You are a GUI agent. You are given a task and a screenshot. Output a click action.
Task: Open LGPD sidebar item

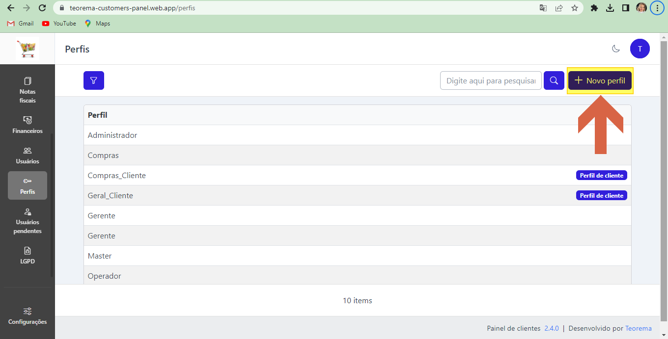(28, 256)
